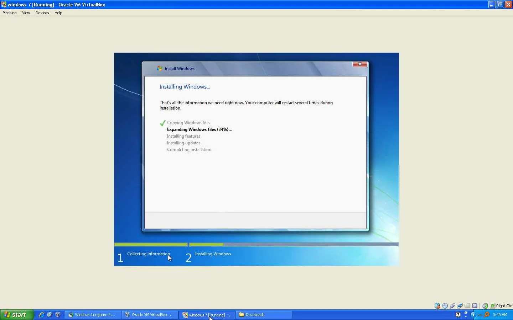Viewport: 513px width, 320px height.
Task: Launch Internet Explorer from quick launch
Action: pyautogui.click(x=41, y=315)
